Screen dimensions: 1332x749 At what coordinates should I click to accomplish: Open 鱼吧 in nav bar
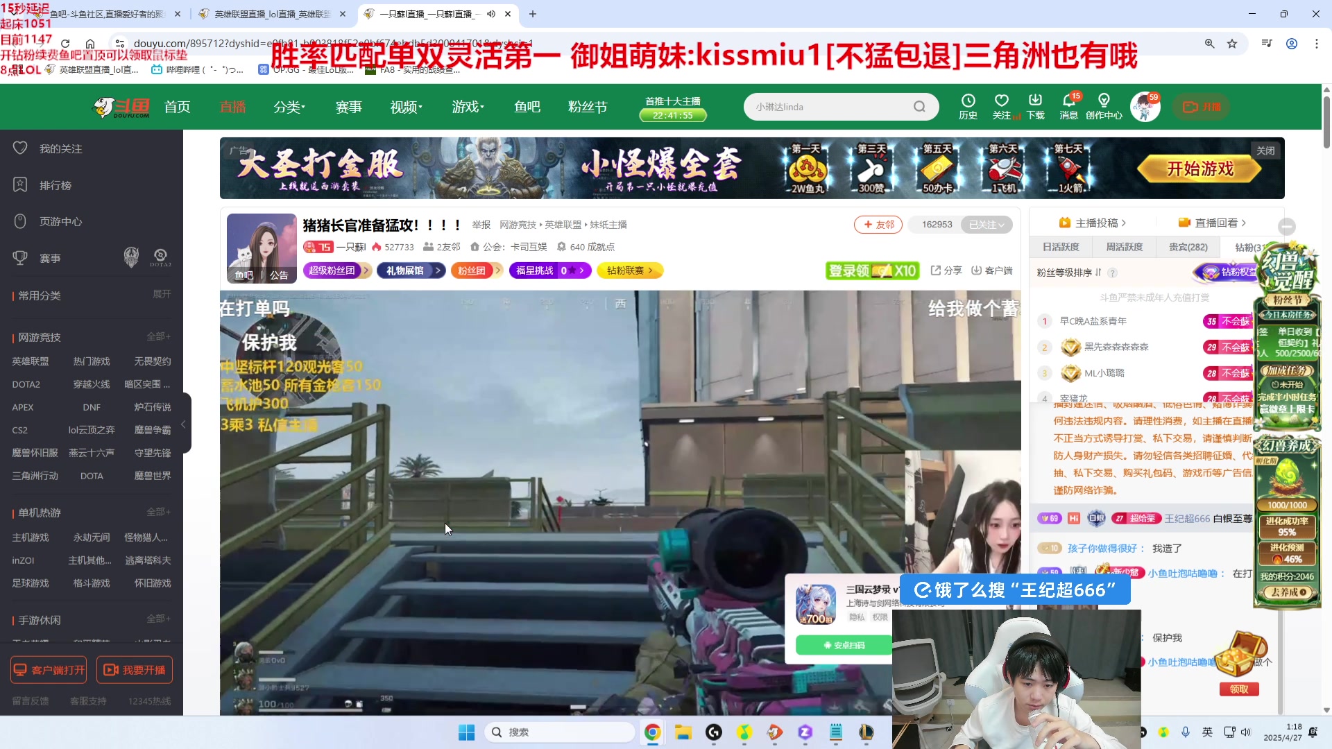(527, 107)
